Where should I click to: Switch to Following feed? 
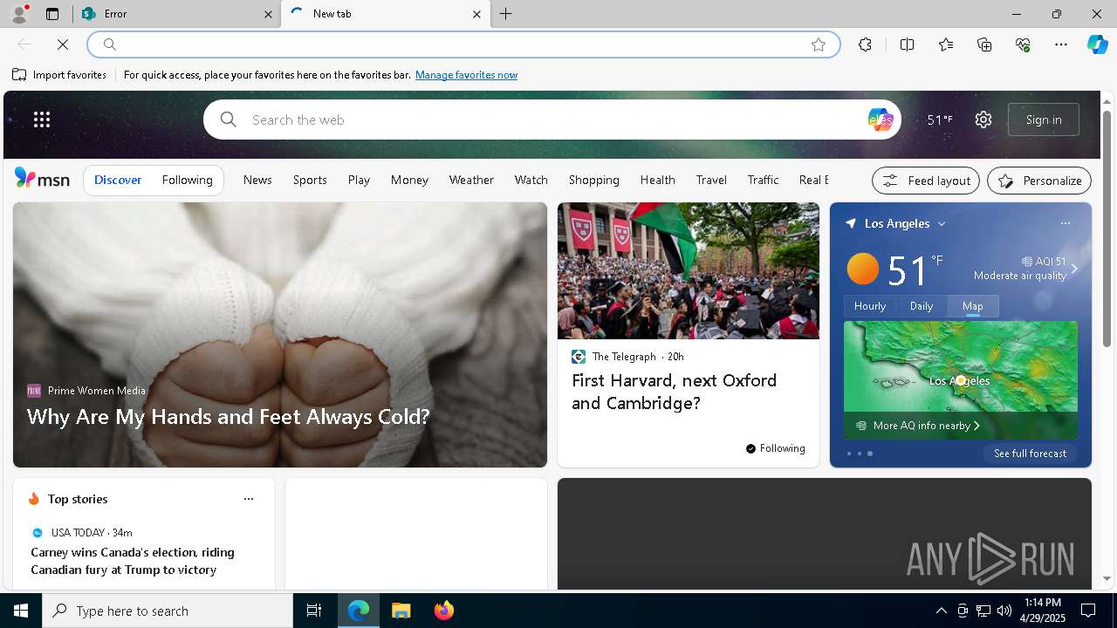[x=188, y=180]
